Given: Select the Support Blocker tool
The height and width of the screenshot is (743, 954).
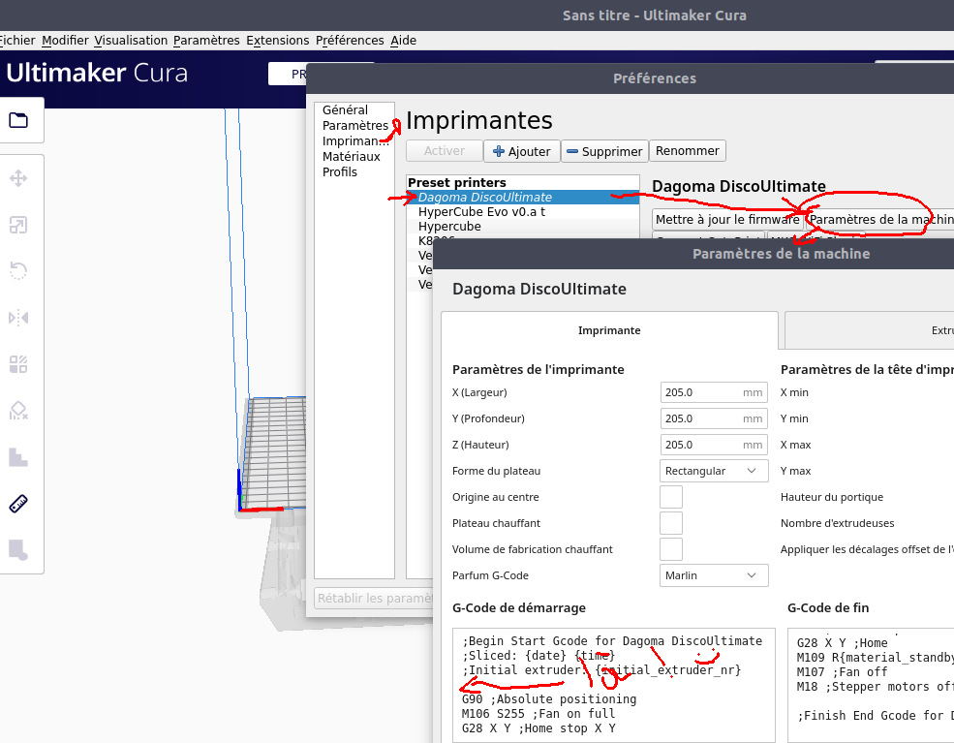Looking at the screenshot, I should [x=18, y=411].
